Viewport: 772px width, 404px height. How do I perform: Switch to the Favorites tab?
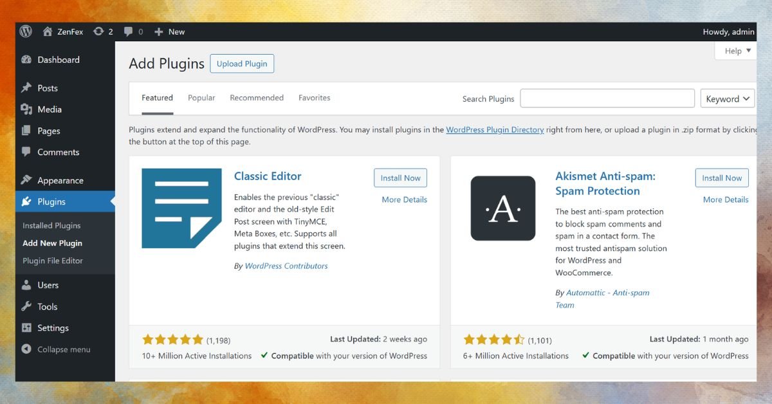[x=315, y=98]
